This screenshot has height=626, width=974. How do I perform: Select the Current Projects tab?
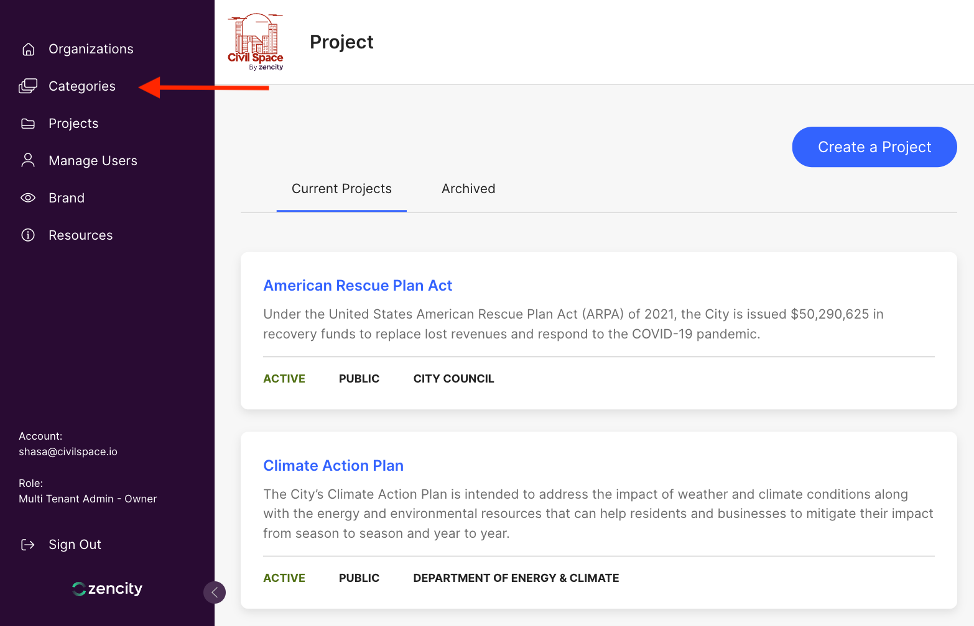point(341,189)
